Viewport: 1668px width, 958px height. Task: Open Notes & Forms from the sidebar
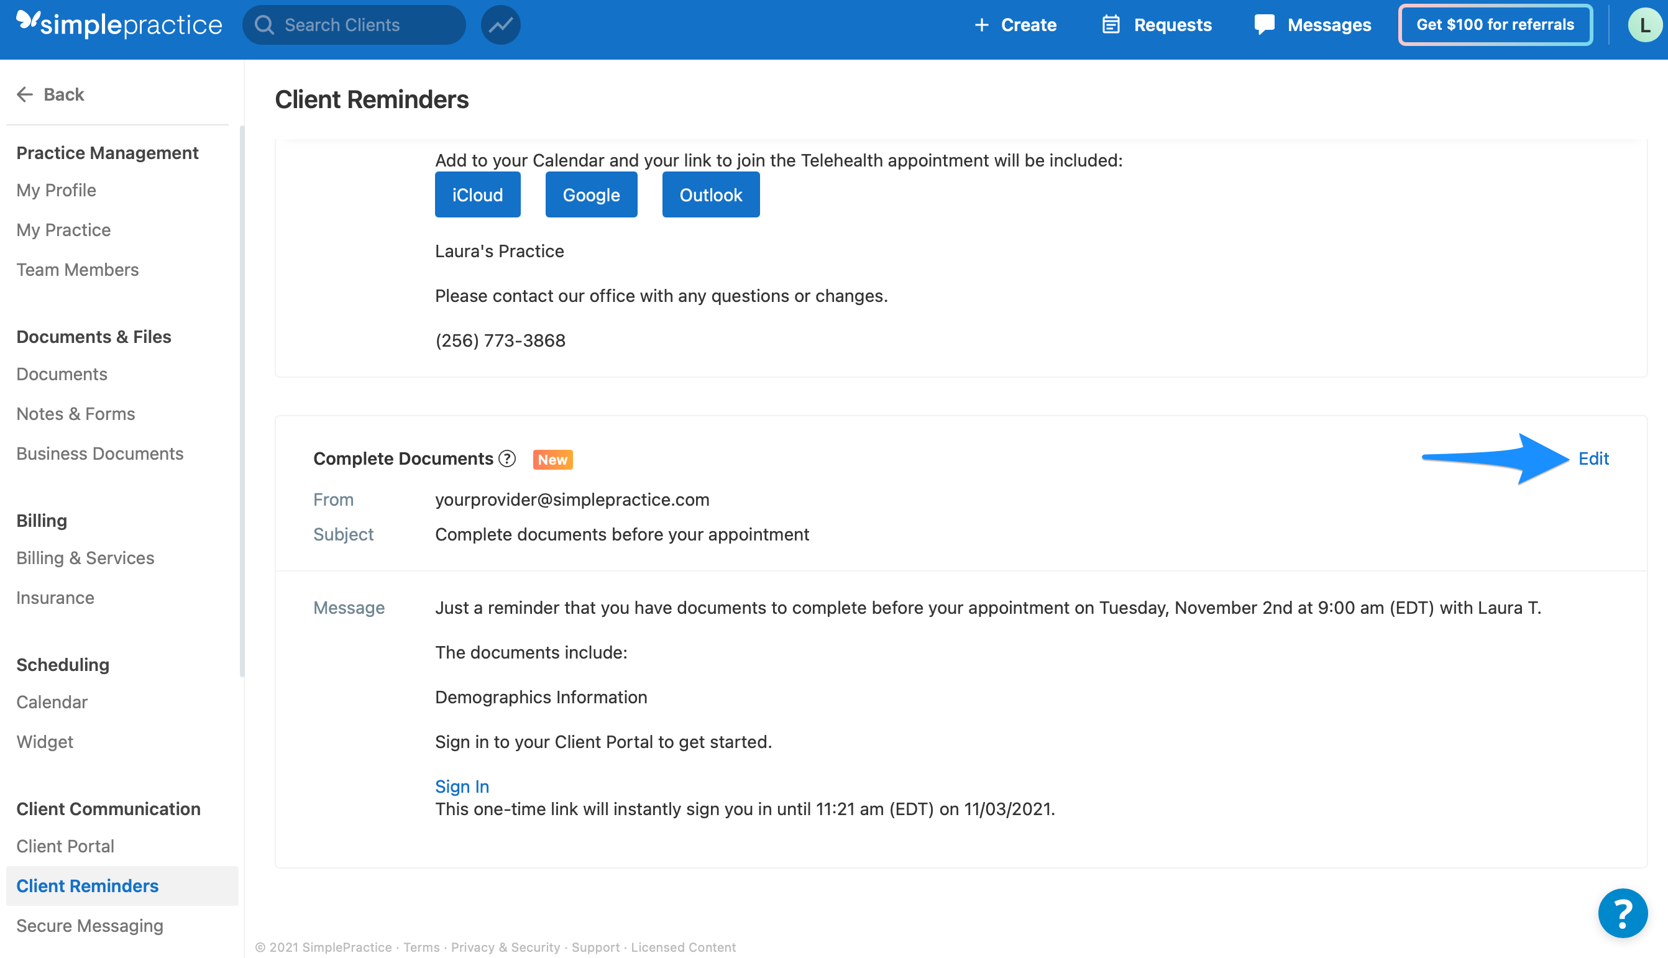tap(75, 413)
